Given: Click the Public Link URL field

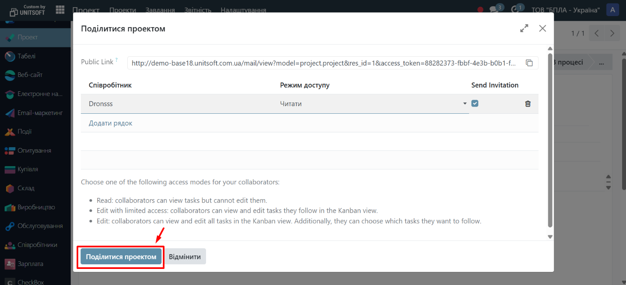Looking at the screenshot, I should click(x=324, y=63).
